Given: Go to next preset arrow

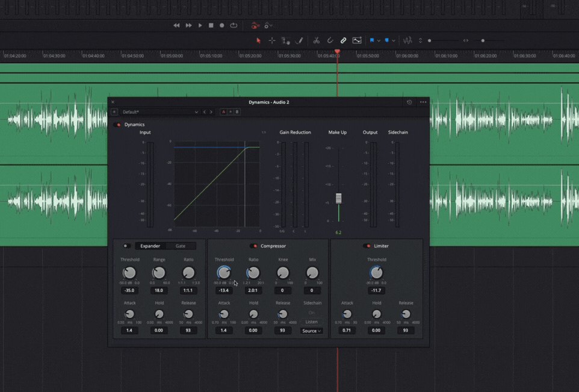Looking at the screenshot, I should (x=211, y=111).
